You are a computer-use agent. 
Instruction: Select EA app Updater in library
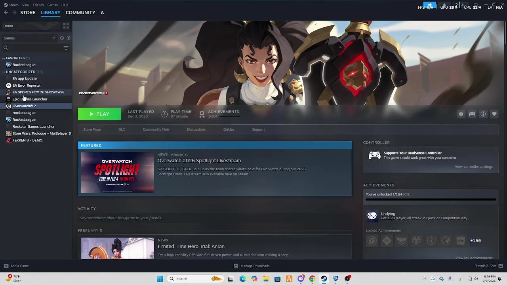coord(25,78)
